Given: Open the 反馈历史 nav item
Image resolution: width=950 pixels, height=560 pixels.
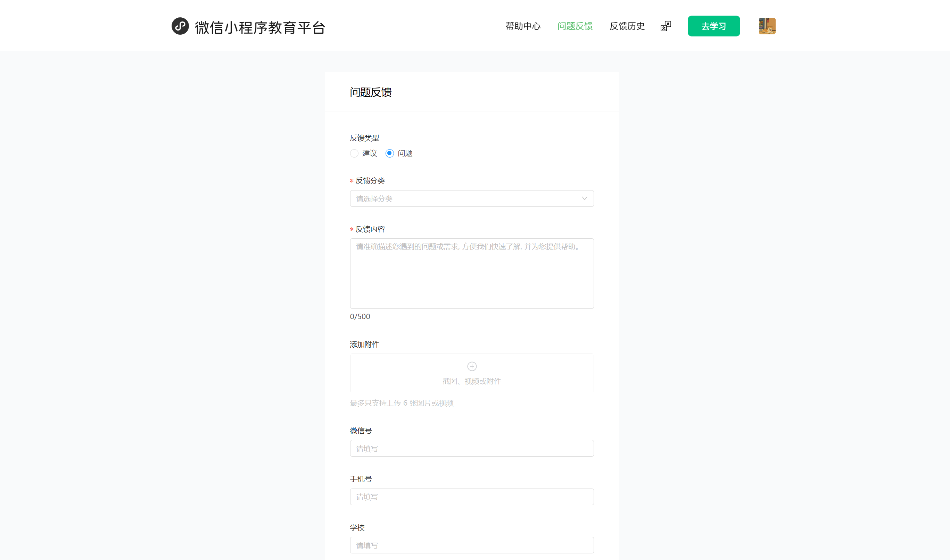Looking at the screenshot, I should [x=627, y=26].
